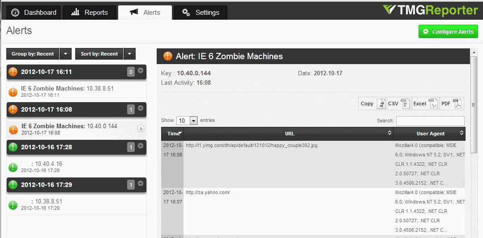Open IE 6 Zombie Machines alert for 10.40.0.144
Viewport: 483px width, 238px height.
coord(77,129)
